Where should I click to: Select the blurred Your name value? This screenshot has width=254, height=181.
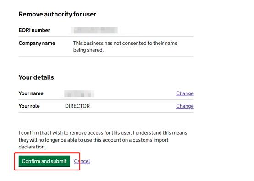79,93
